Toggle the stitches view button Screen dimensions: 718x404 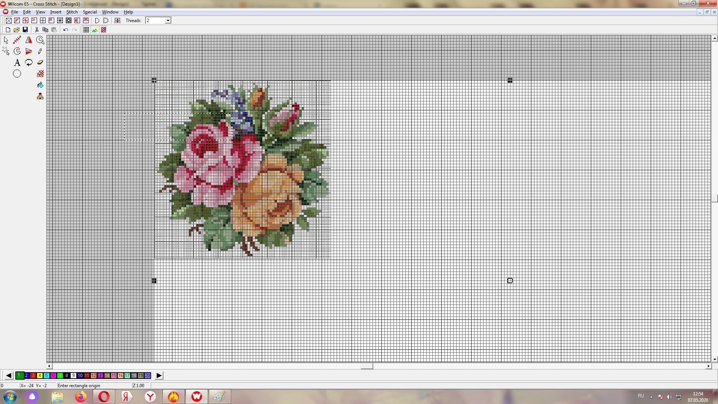click(x=104, y=30)
